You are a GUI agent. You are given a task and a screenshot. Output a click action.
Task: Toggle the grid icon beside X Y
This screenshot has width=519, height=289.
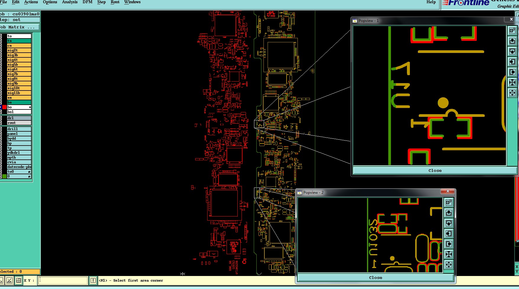point(18,280)
